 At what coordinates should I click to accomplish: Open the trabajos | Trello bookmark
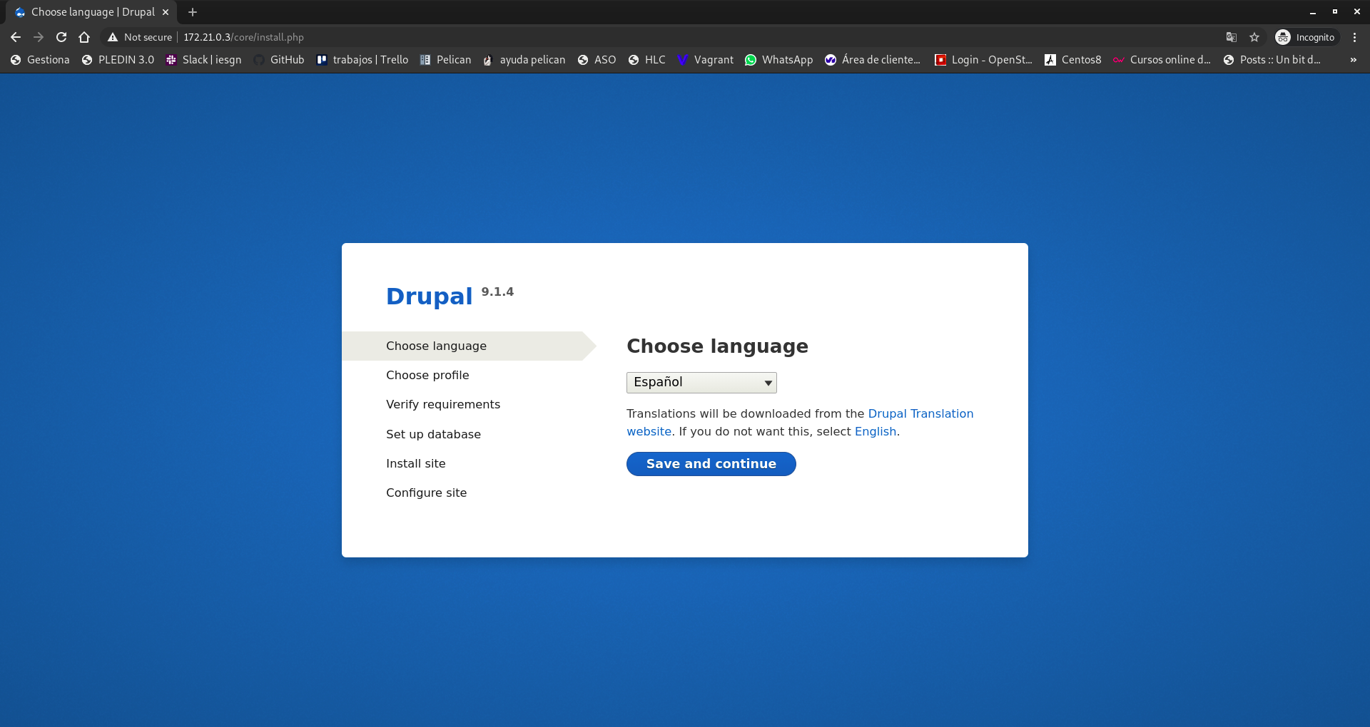362,60
